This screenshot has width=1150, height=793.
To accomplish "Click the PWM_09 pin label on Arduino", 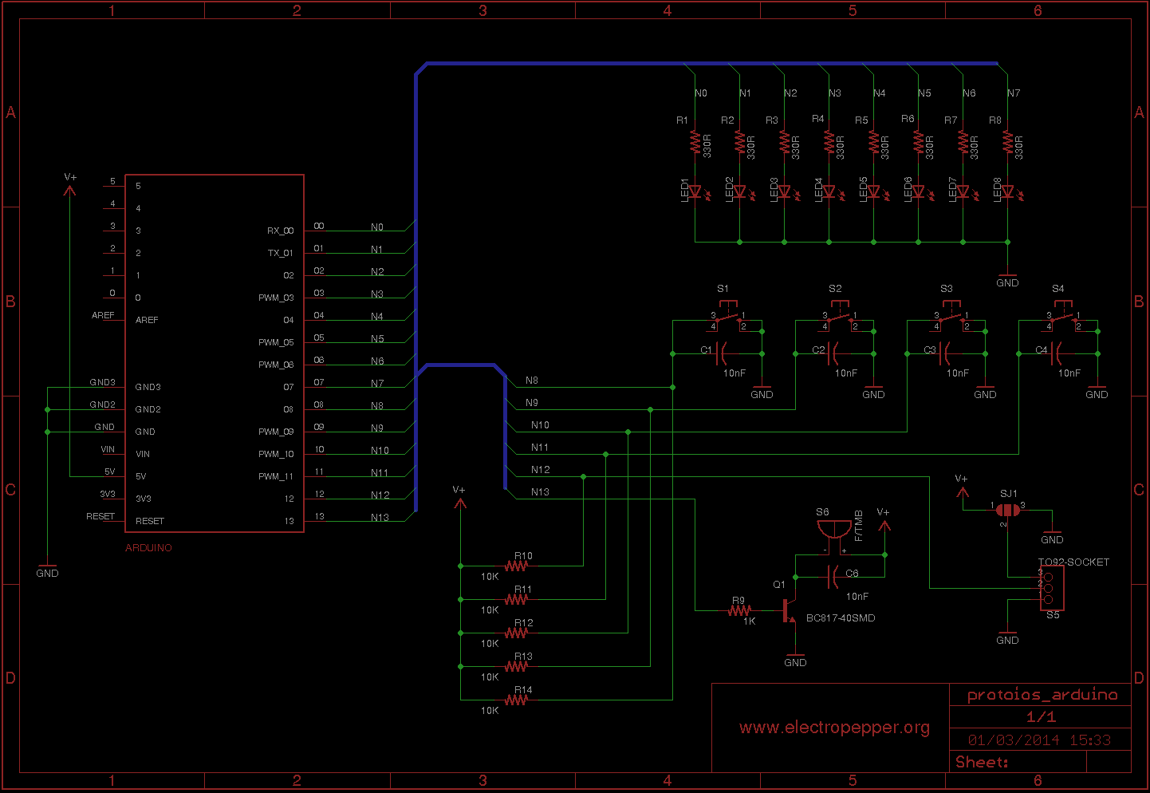I will [276, 432].
